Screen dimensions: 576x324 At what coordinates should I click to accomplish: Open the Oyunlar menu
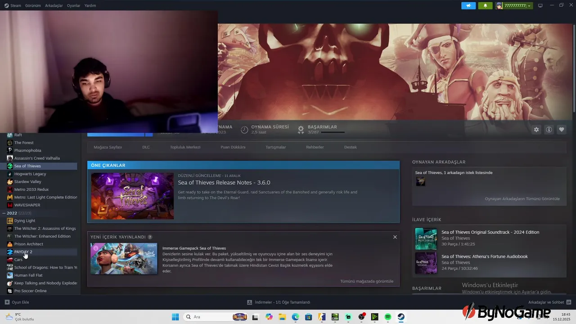click(73, 6)
